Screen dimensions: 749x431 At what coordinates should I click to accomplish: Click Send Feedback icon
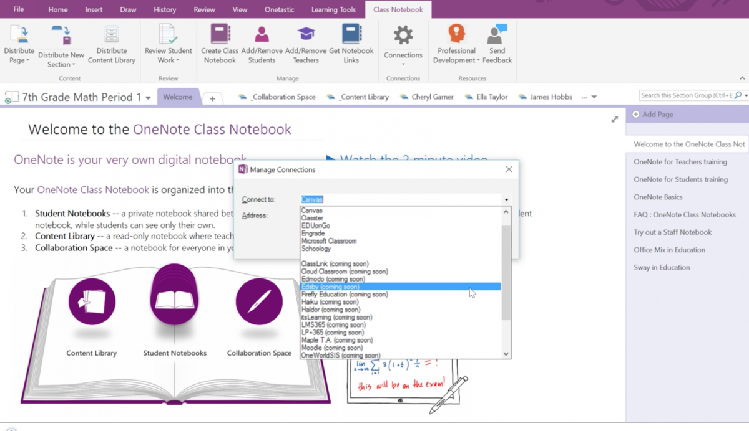(x=497, y=34)
